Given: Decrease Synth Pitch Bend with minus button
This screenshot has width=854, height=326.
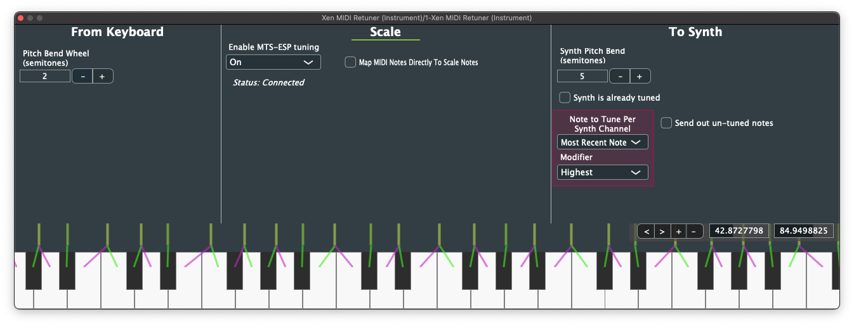Looking at the screenshot, I should click(620, 77).
